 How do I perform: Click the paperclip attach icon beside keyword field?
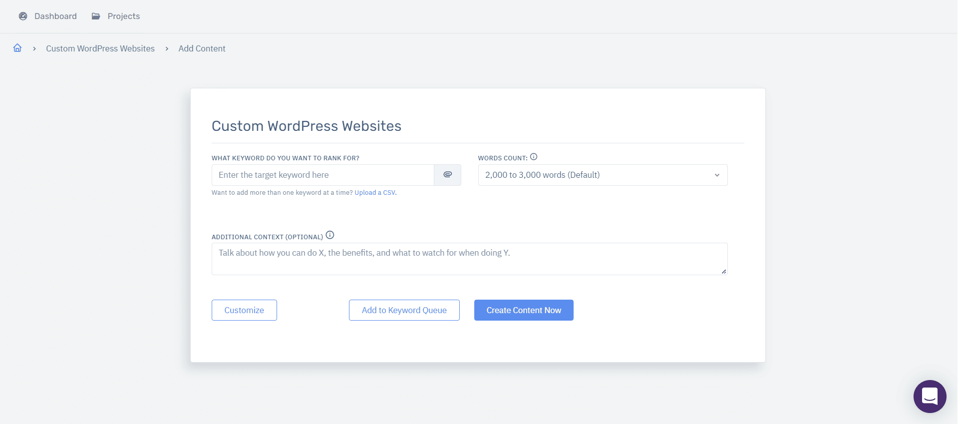click(448, 175)
